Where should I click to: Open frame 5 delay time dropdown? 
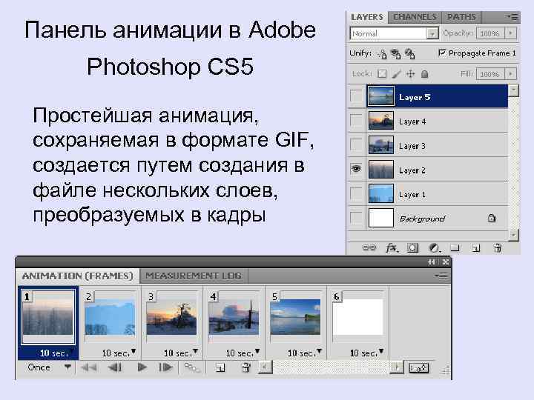(319, 351)
